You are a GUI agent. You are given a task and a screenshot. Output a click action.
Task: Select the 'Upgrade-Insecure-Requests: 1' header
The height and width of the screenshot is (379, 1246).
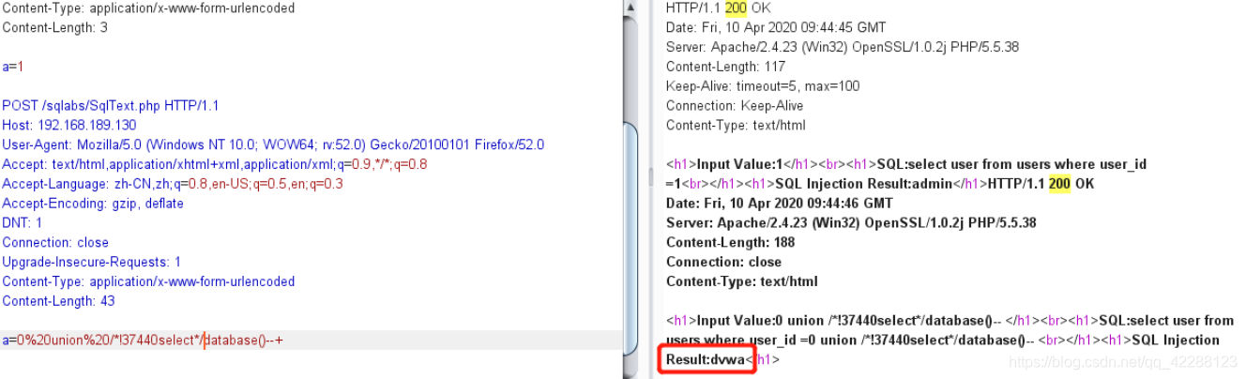pyautogui.click(x=92, y=263)
